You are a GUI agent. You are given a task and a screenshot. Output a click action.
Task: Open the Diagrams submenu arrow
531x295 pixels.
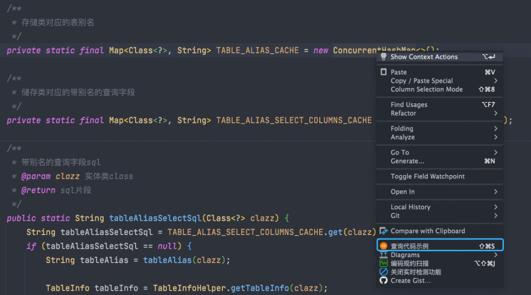[496, 255]
